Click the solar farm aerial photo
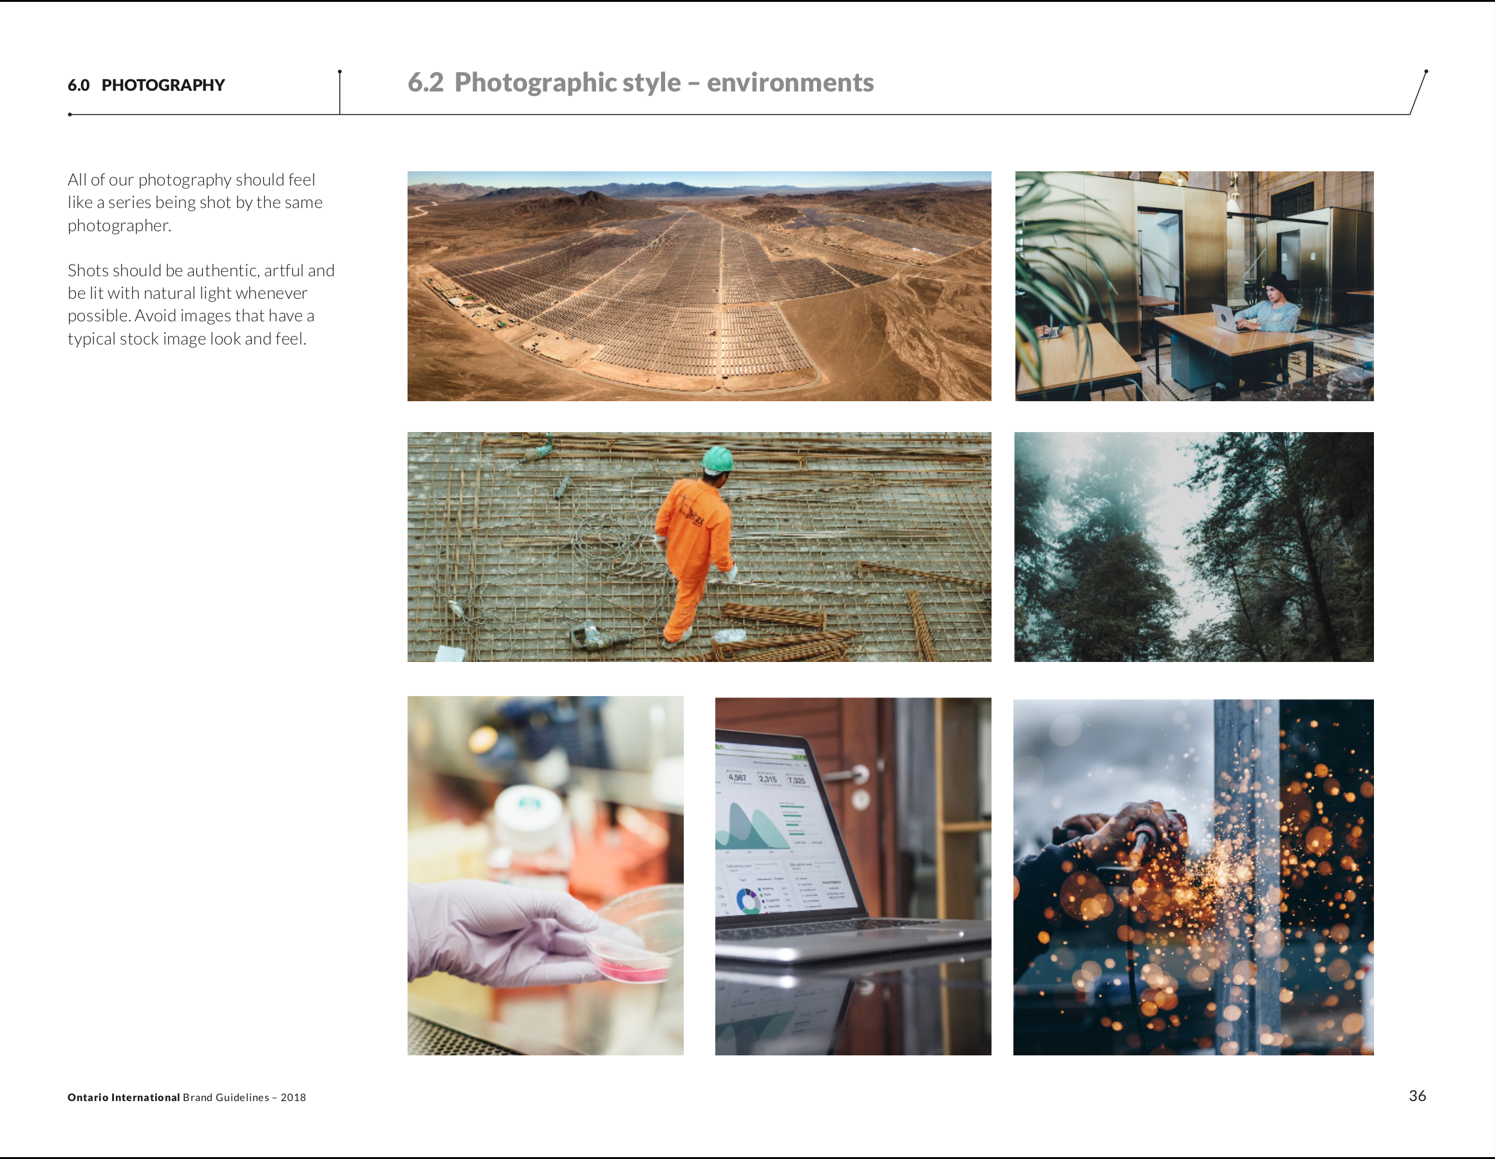 coord(699,285)
